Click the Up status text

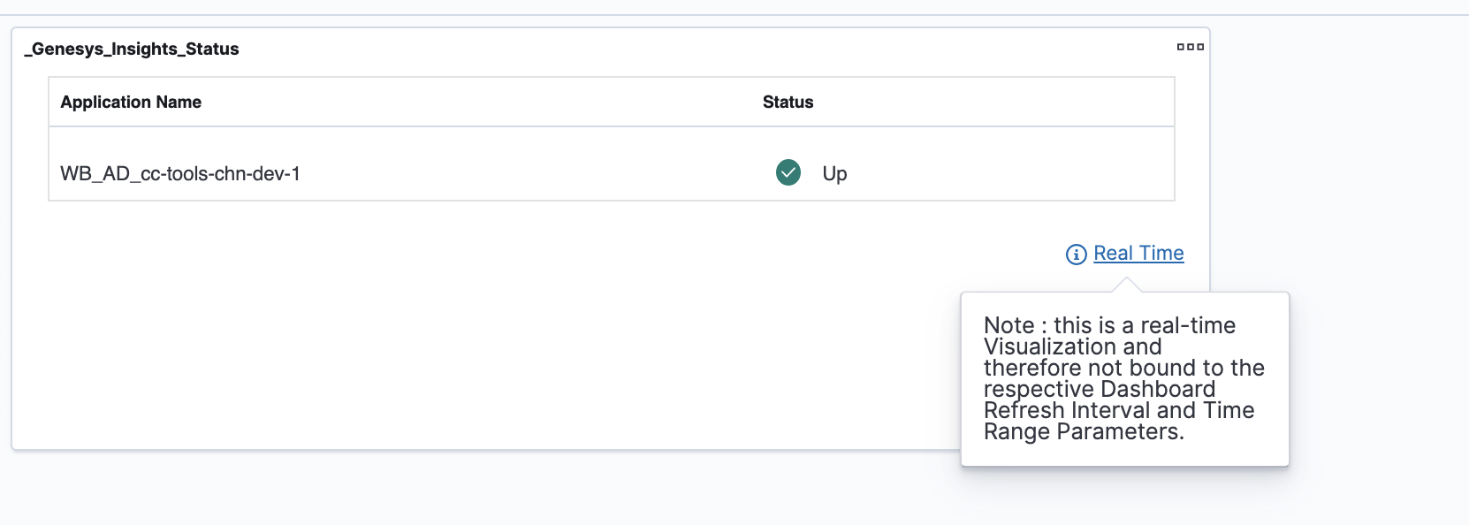click(834, 174)
